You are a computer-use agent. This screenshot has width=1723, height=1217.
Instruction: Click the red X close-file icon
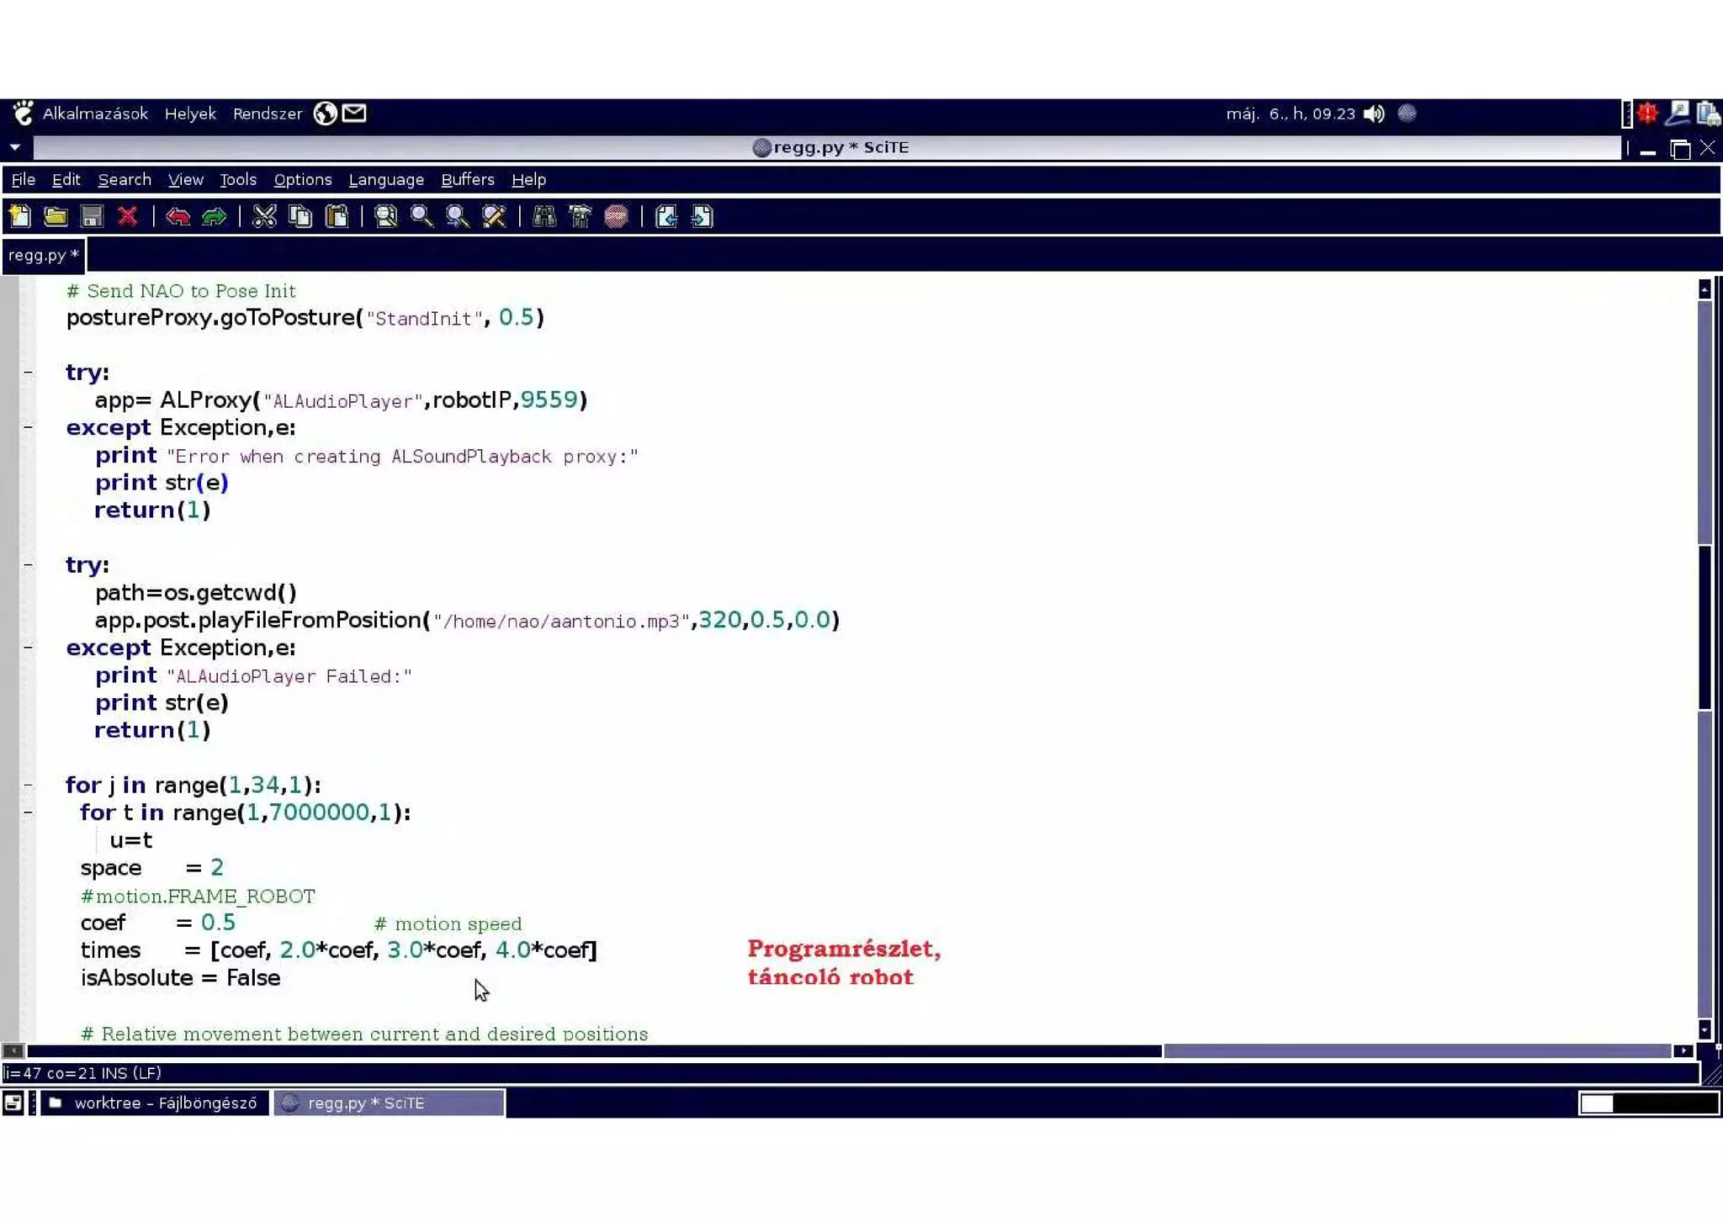(x=128, y=217)
